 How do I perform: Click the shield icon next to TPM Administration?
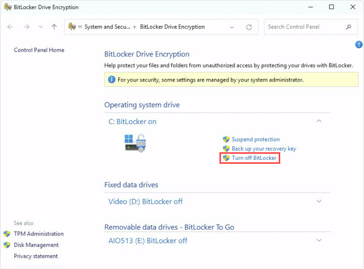[7, 234]
